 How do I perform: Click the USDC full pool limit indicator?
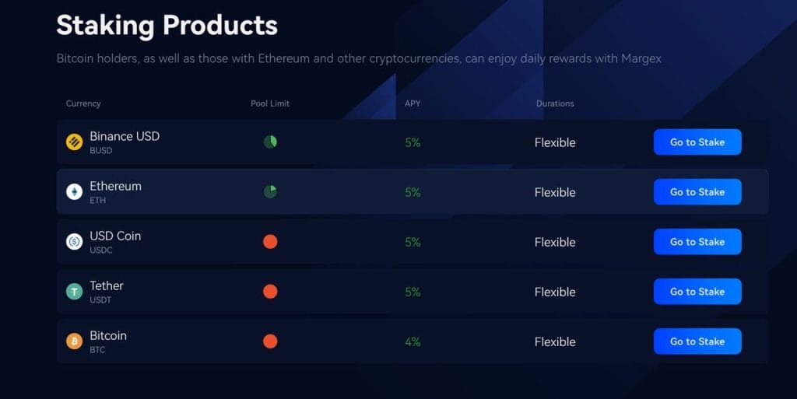click(270, 241)
